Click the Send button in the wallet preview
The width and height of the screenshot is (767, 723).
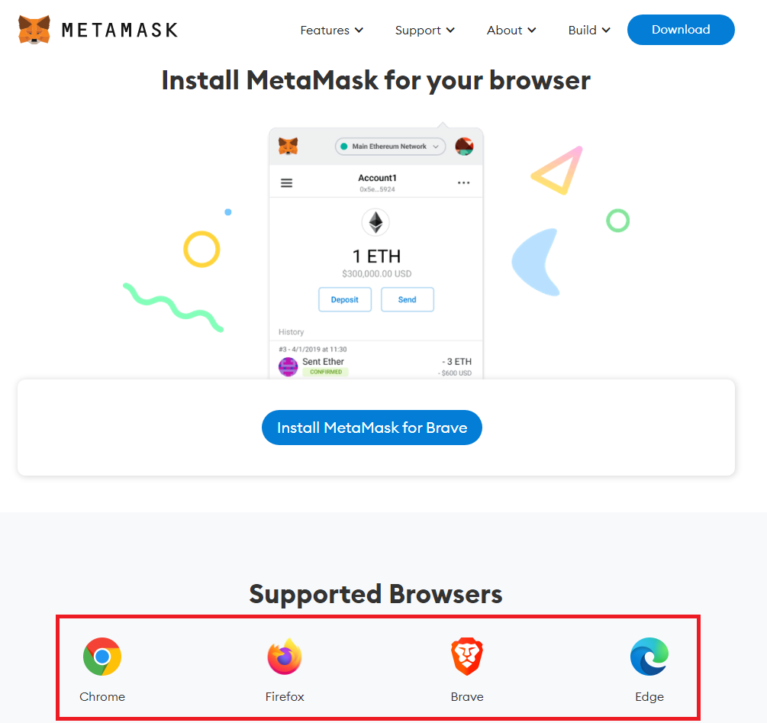(x=407, y=299)
